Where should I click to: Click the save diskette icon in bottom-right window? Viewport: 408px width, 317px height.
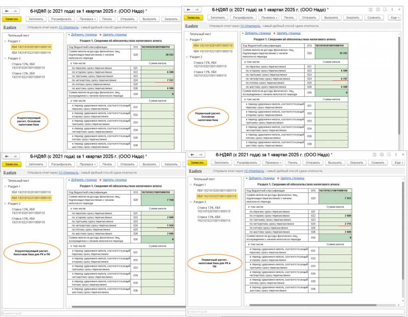tap(375, 155)
